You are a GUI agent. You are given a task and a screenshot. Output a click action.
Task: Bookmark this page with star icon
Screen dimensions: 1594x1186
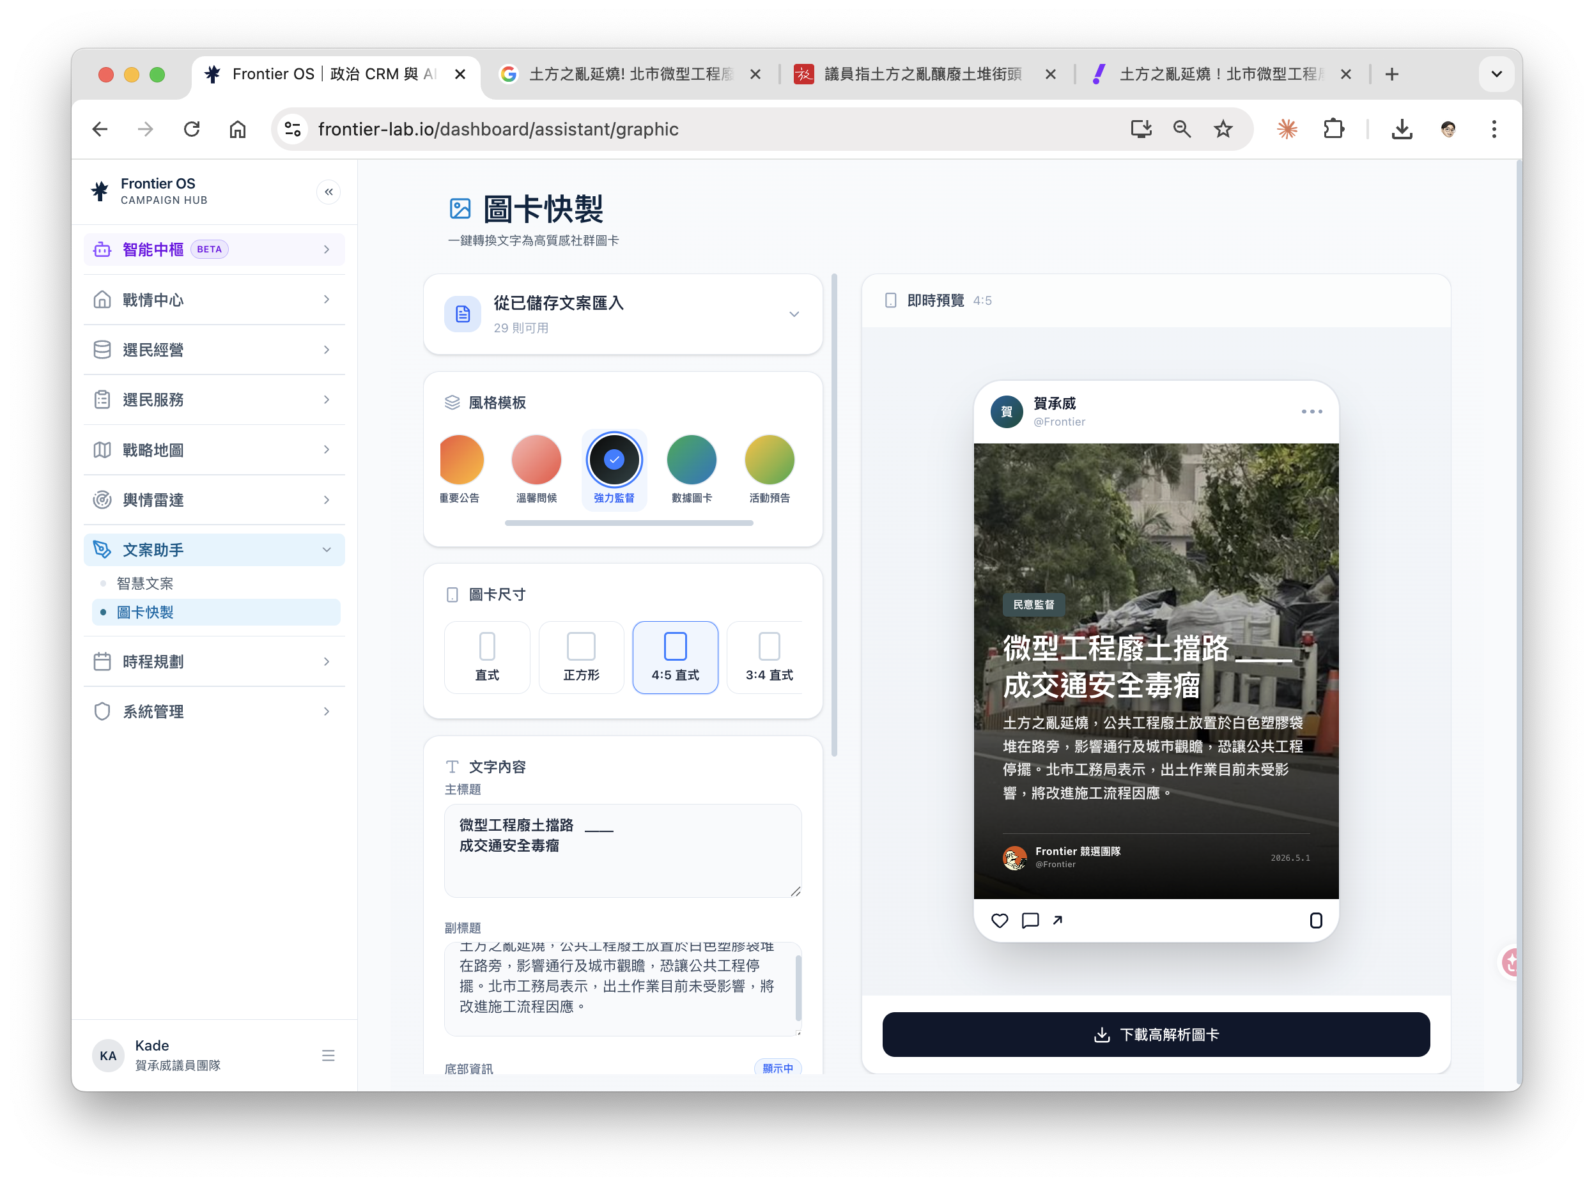point(1223,129)
